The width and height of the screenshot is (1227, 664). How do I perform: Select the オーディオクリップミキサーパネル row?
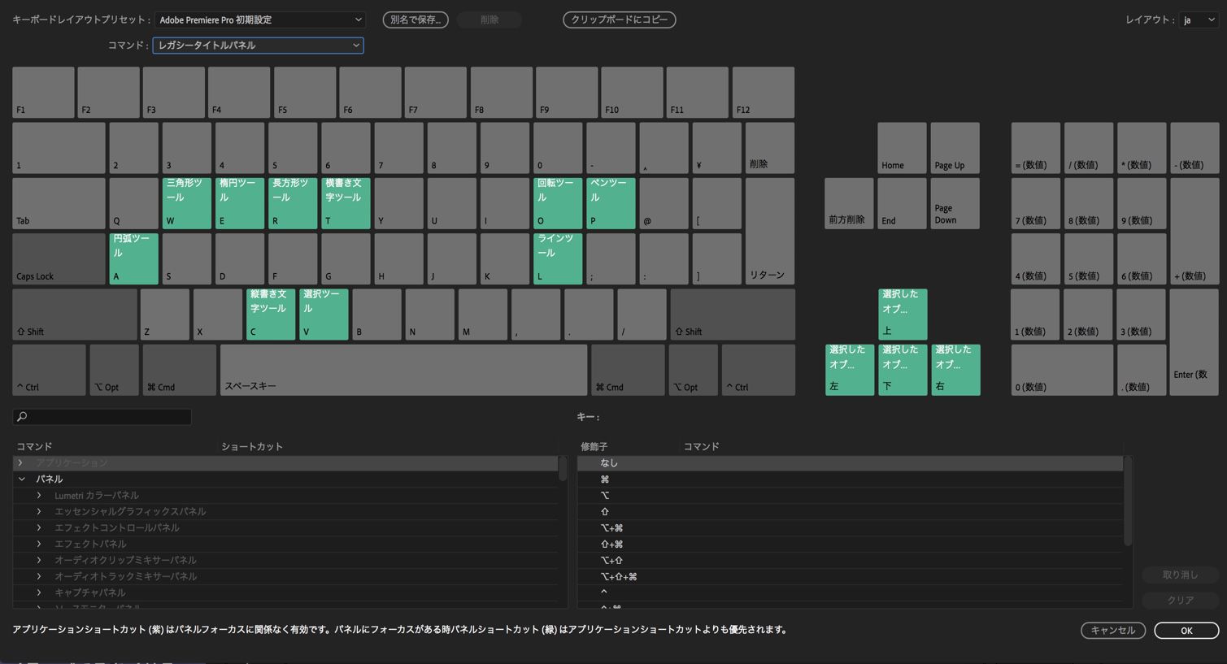pos(285,560)
